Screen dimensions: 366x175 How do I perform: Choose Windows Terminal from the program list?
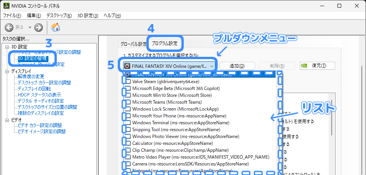(180, 123)
